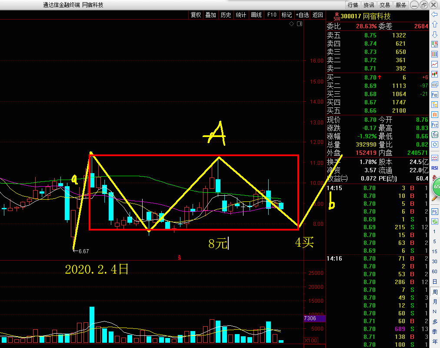Click the 历史 history button

[x=226, y=15]
